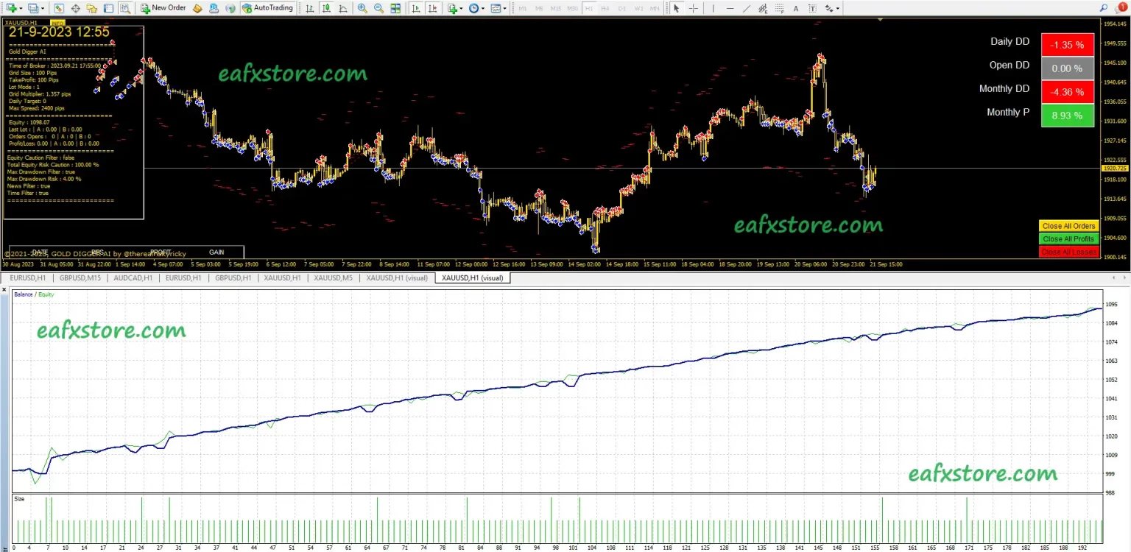
Task: Select the trendline tool
Action: tap(747, 8)
